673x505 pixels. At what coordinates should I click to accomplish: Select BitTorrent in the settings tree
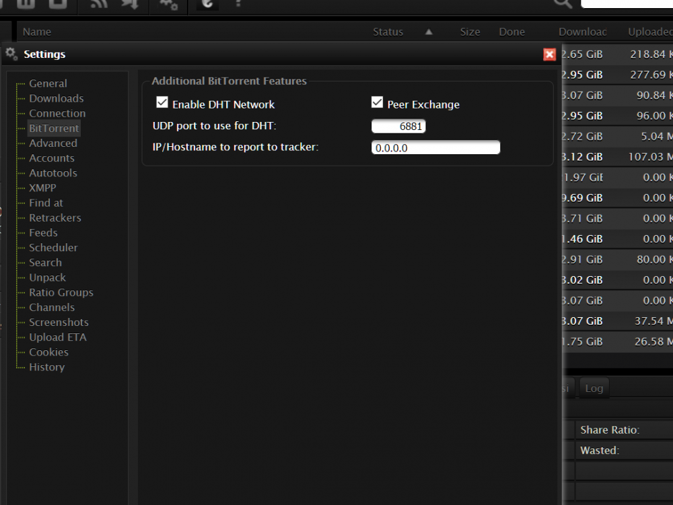(x=54, y=129)
